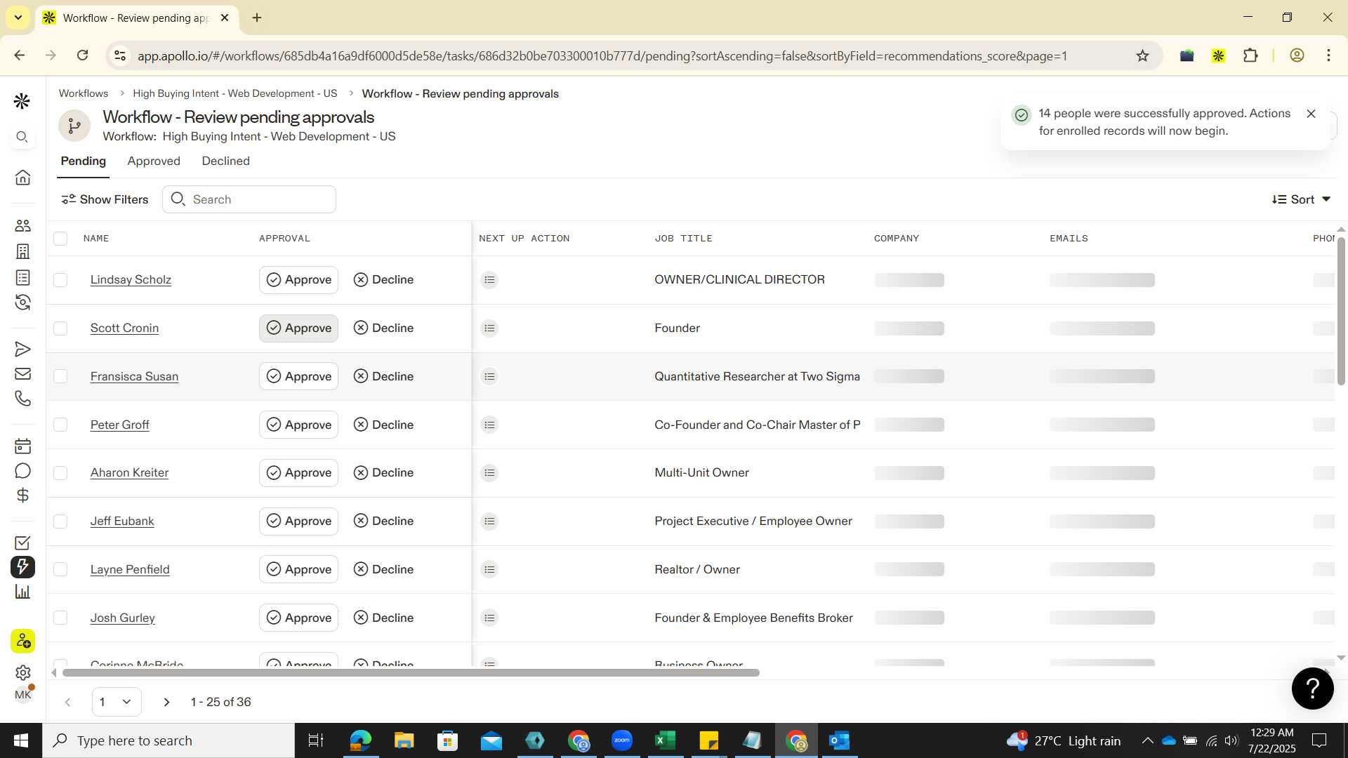Screen dimensions: 1348x758
Task: Open the Calls phone icon
Action: (x=22, y=399)
